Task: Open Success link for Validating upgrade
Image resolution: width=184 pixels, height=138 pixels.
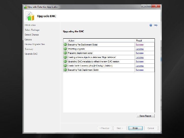Action: [x=140, y=49]
